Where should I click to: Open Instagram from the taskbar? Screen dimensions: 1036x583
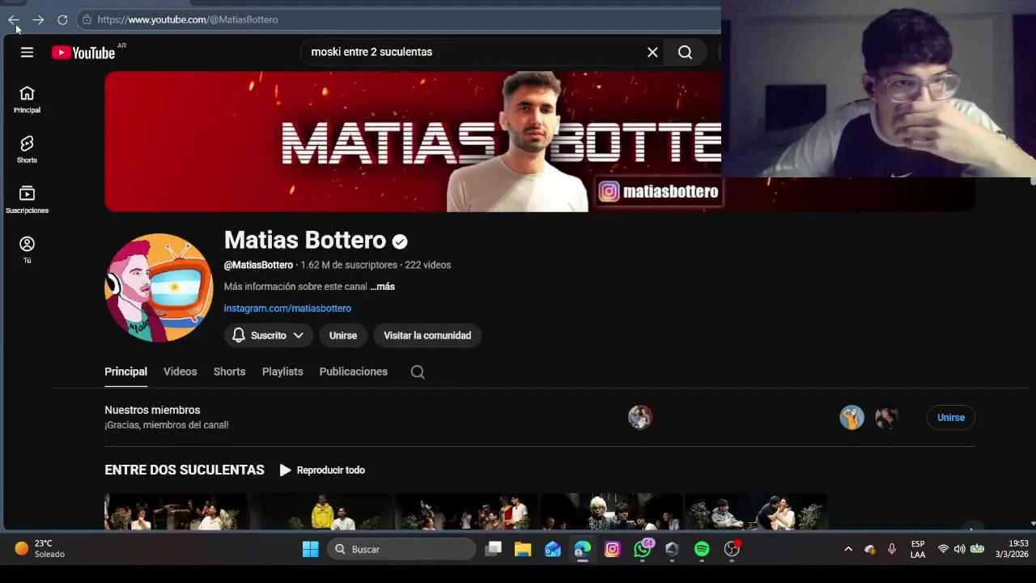613,549
